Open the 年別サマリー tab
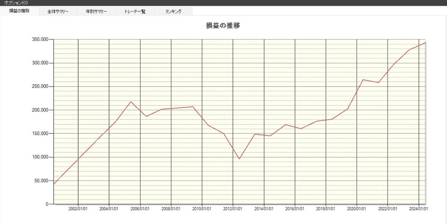This screenshot has height=224, width=447. tap(96, 11)
